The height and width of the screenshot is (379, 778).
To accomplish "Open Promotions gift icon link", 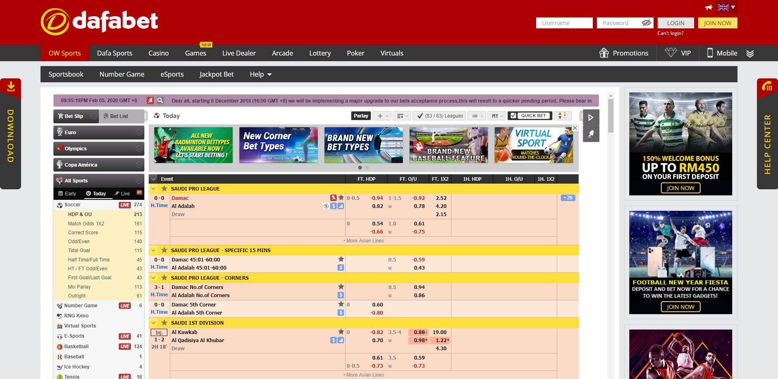I will coord(624,53).
